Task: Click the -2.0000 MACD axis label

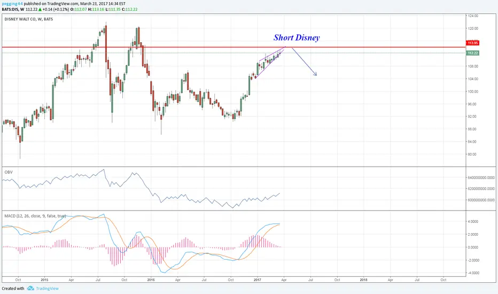Action: (x=473, y=260)
